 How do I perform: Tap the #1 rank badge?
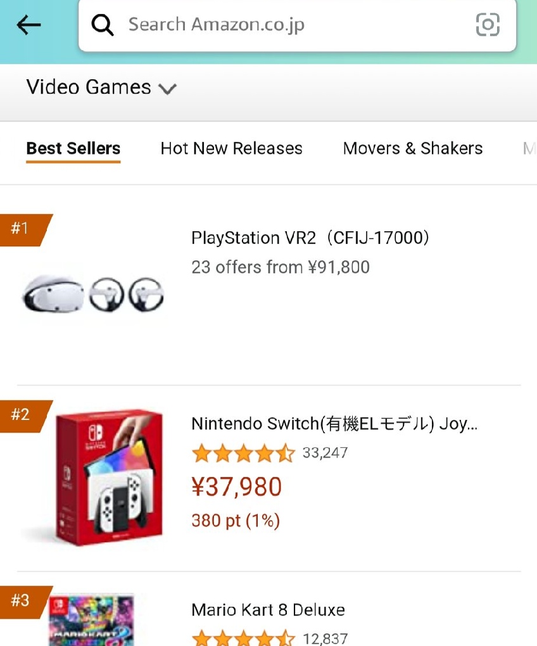tap(23, 229)
